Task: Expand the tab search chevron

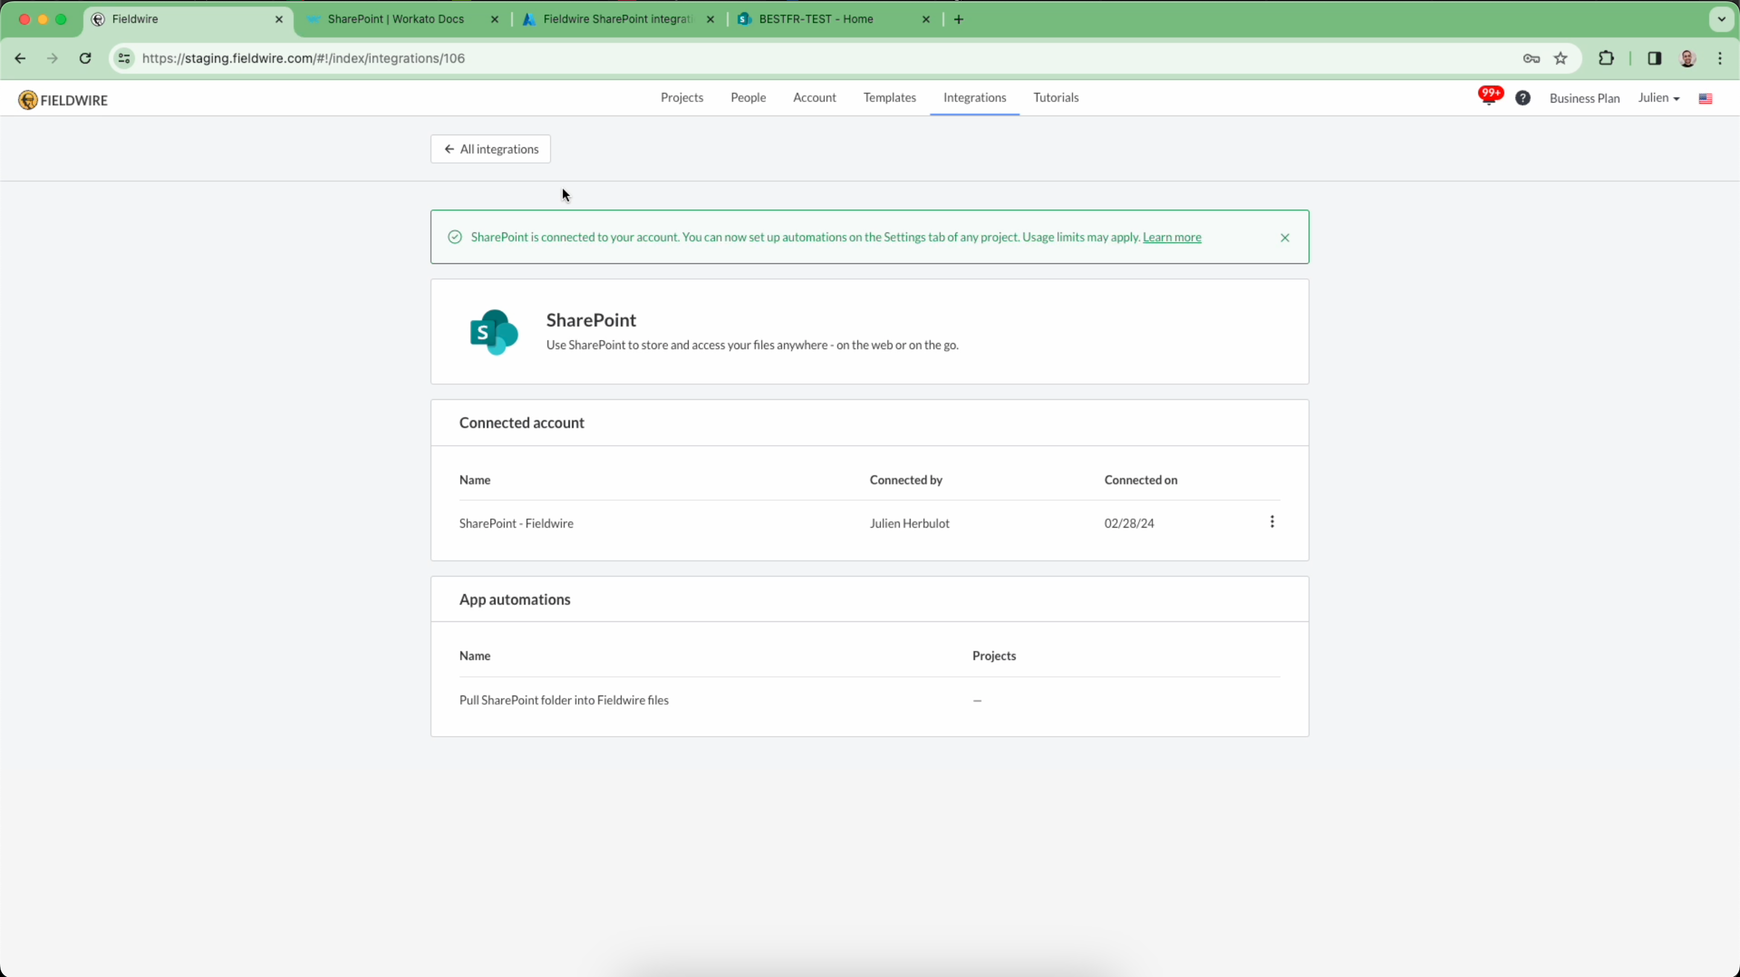Action: coord(1721,19)
